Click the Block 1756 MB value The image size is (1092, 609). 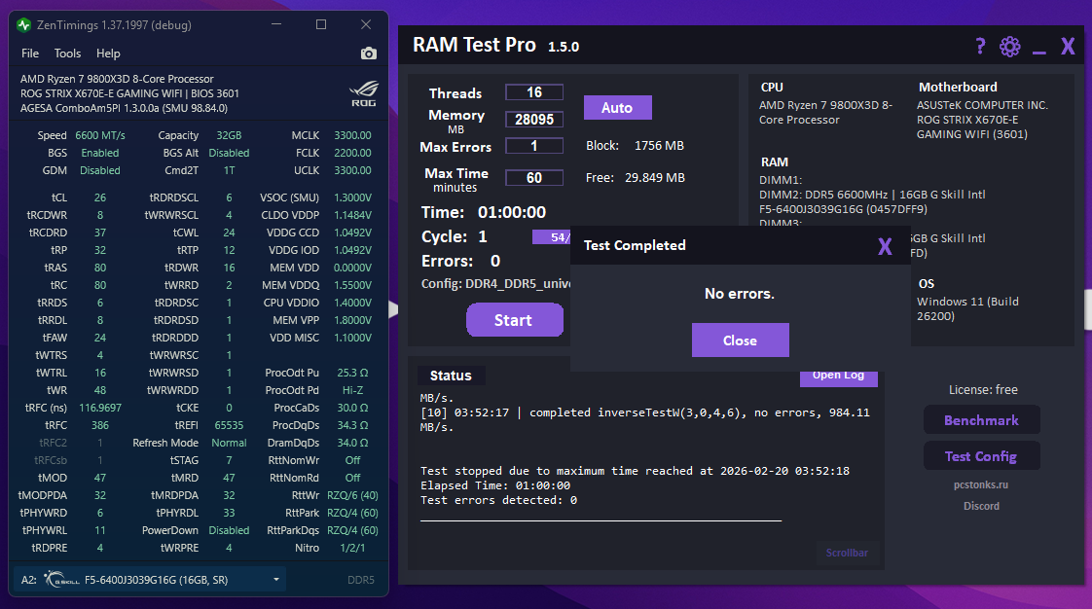[x=659, y=146]
